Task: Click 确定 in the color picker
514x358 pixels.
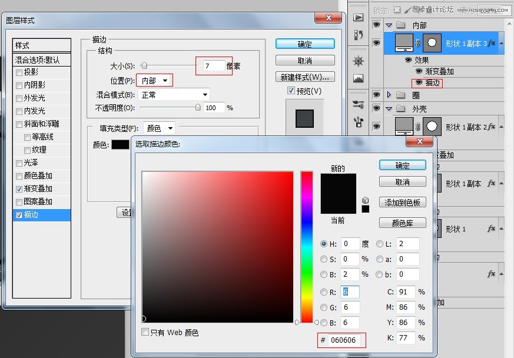Action: pyautogui.click(x=403, y=165)
